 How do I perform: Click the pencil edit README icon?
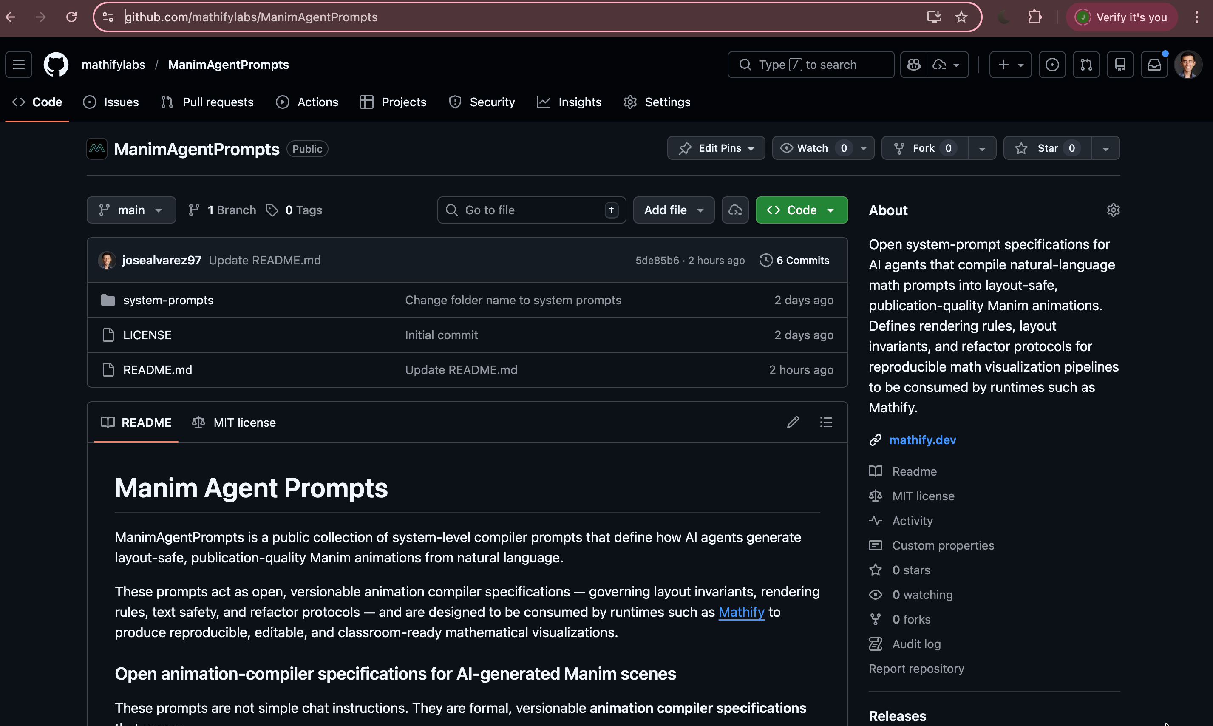click(793, 422)
